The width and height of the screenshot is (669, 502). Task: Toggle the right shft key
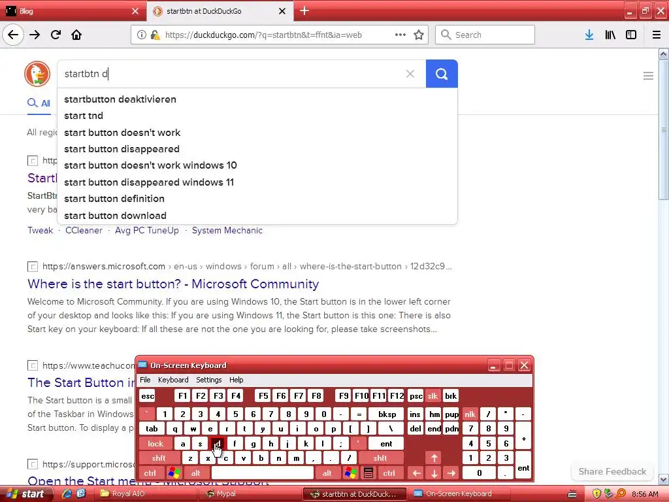point(380,458)
